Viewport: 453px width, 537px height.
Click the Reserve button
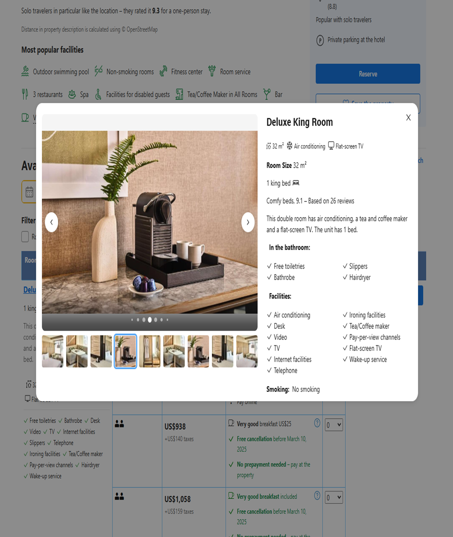coord(368,74)
